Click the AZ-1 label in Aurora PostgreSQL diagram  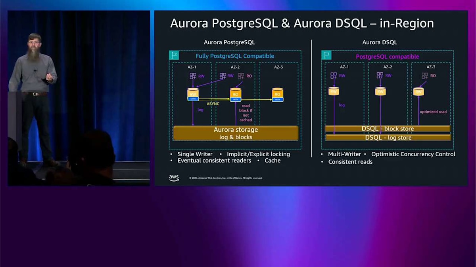(192, 67)
